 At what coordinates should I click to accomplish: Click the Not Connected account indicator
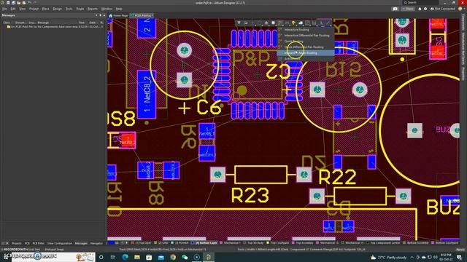coord(442,9)
